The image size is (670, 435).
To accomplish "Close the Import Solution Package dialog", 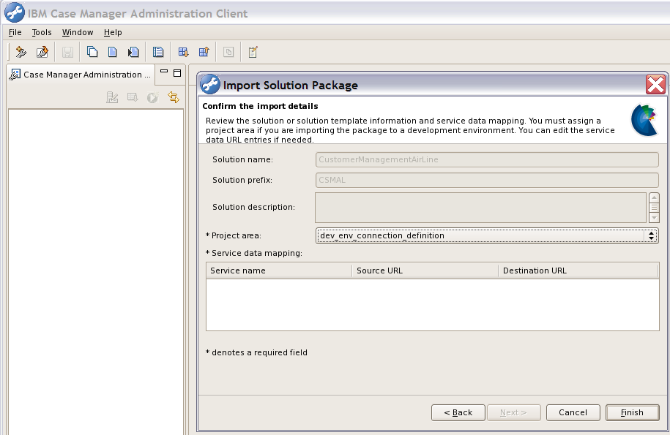I will [x=655, y=85].
